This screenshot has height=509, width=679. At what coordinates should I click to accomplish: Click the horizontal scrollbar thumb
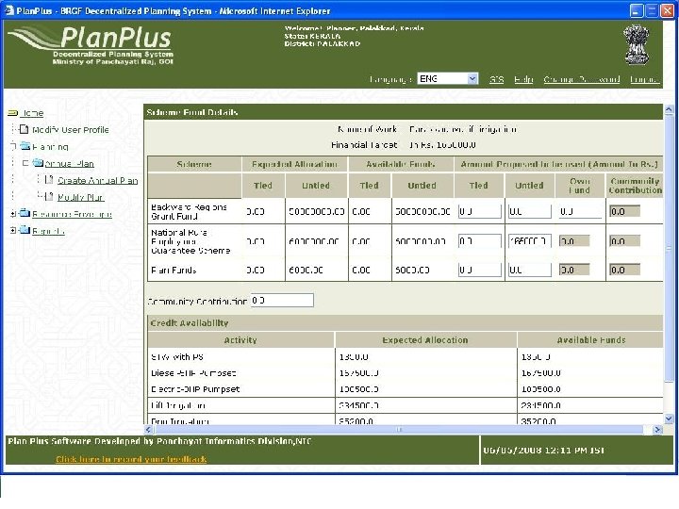399,430
